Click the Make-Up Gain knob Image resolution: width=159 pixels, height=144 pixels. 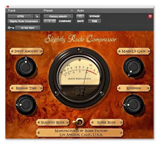pos(134,67)
